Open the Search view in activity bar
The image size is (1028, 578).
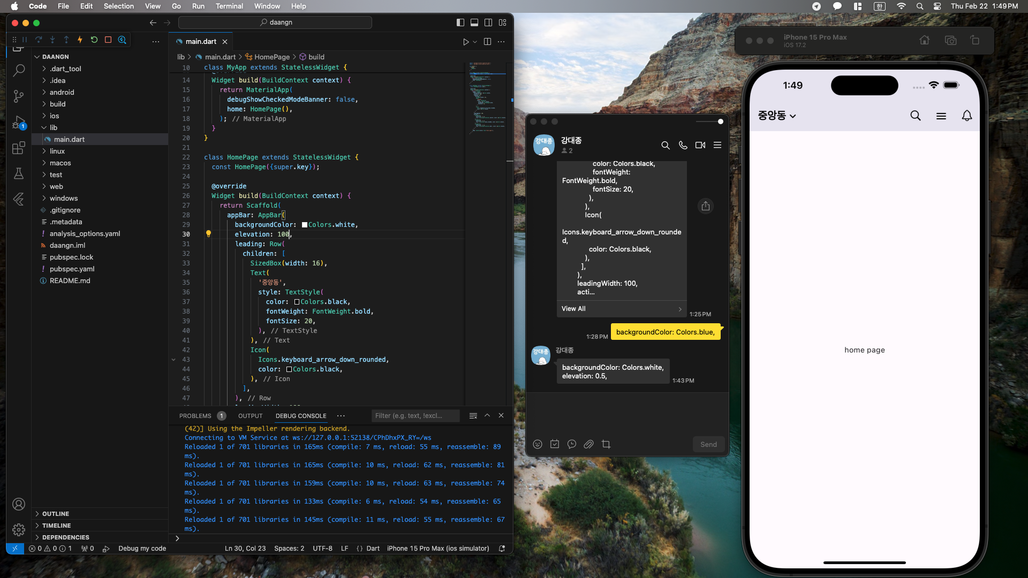tap(19, 70)
